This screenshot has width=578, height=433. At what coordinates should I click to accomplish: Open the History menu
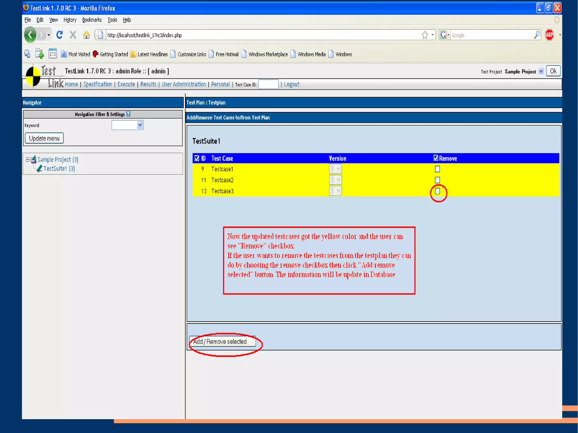pyautogui.click(x=70, y=20)
